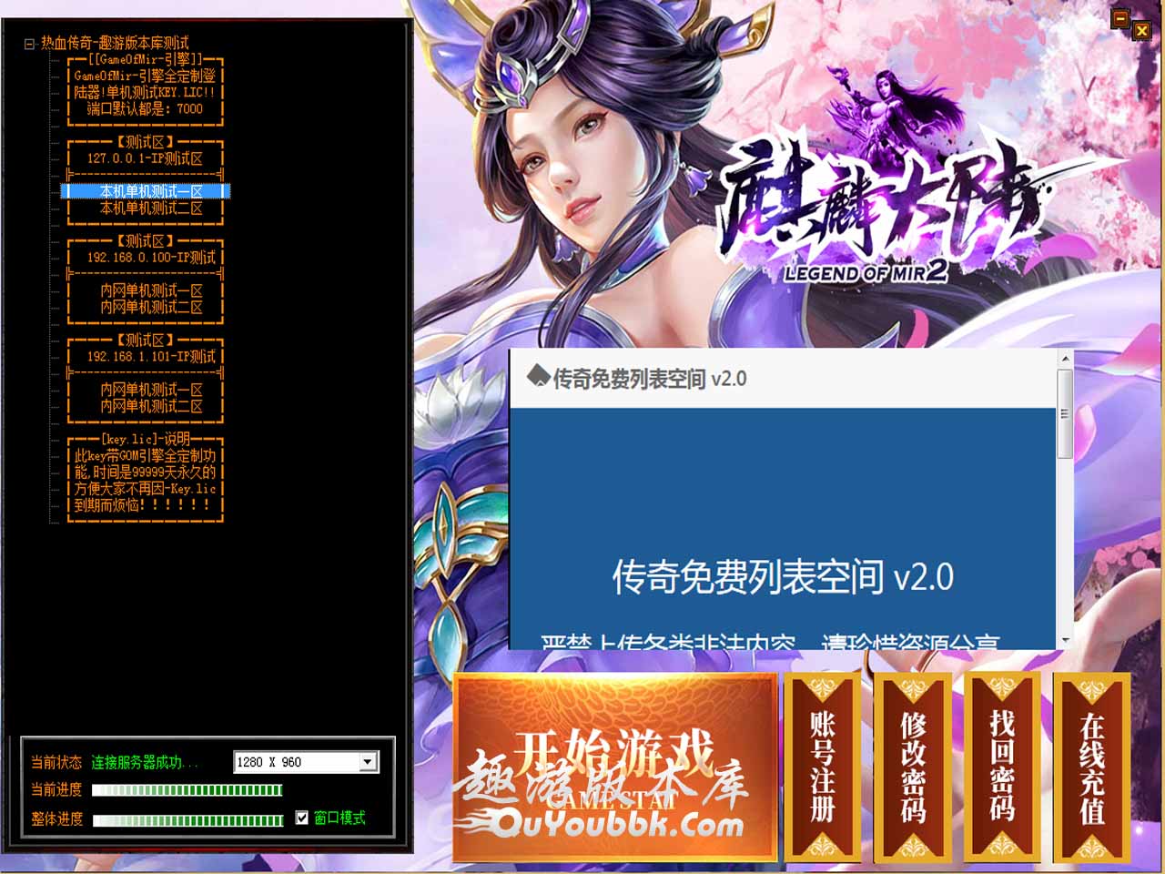This screenshot has height=874, width=1165.
Task: Select 内网单机测试一区 under 192.168.1.101 group
Action: [x=146, y=390]
